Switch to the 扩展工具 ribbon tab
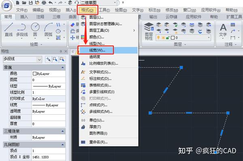The height and width of the screenshot is (161, 243). coord(234,17)
